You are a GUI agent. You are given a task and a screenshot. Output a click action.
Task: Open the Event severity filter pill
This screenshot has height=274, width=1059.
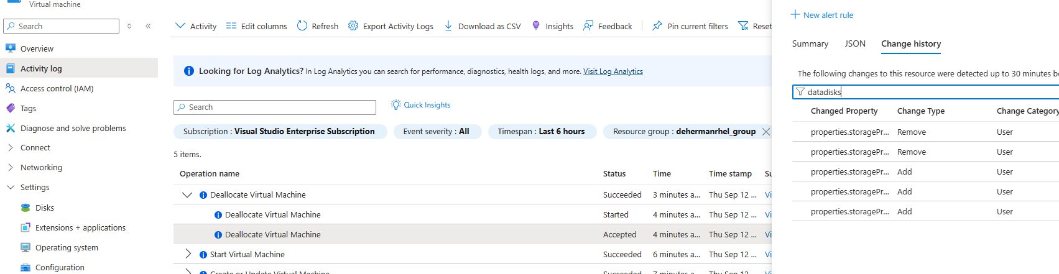(x=437, y=132)
